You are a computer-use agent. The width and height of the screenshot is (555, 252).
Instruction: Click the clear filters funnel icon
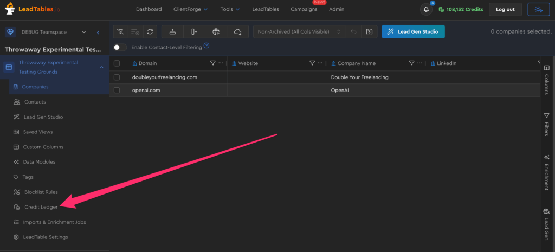tap(120, 31)
